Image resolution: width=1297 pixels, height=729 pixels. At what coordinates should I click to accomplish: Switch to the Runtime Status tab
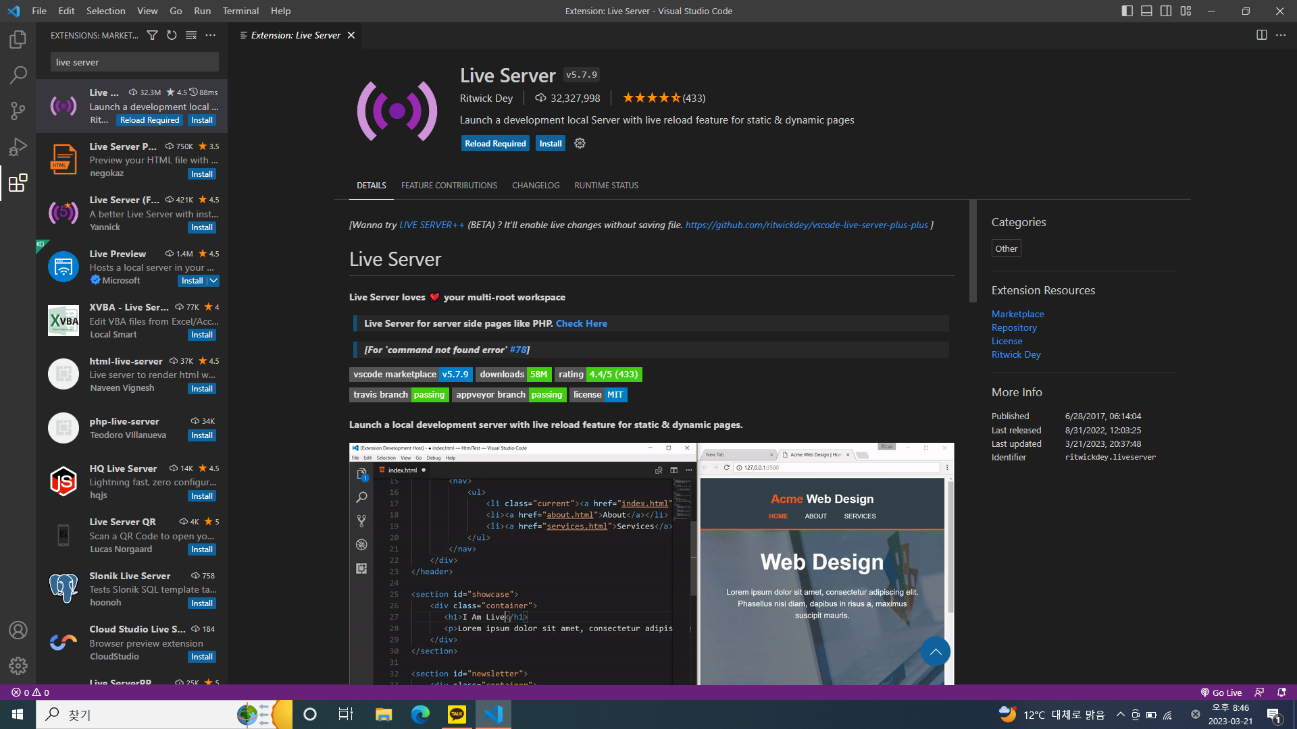(x=607, y=186)
